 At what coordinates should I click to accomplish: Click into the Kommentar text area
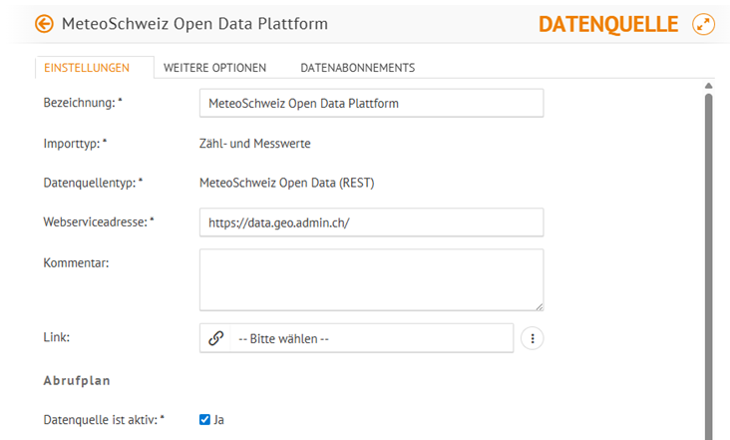pyautogui.click(x=372, y=279)
